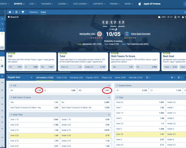
Task: Pin the Double Chance market
Action: click(x=117, y=86)
